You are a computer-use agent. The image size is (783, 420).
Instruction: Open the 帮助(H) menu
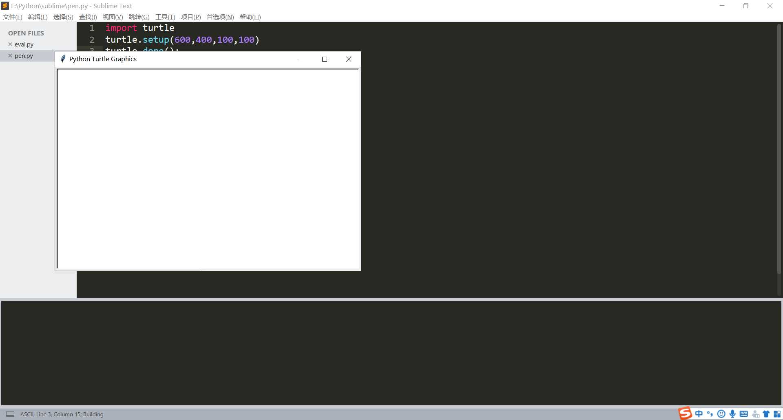point(250,17)
